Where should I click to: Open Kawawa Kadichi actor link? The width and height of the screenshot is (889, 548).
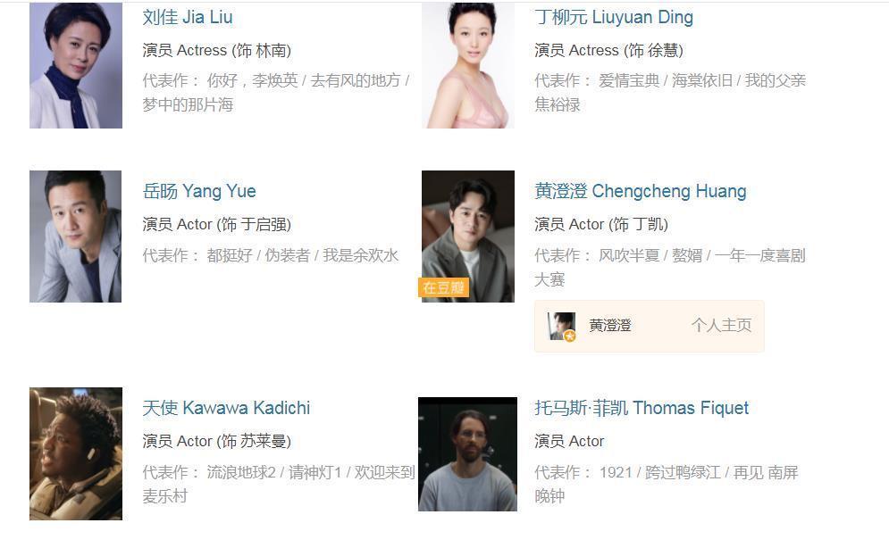click(226, 408)
